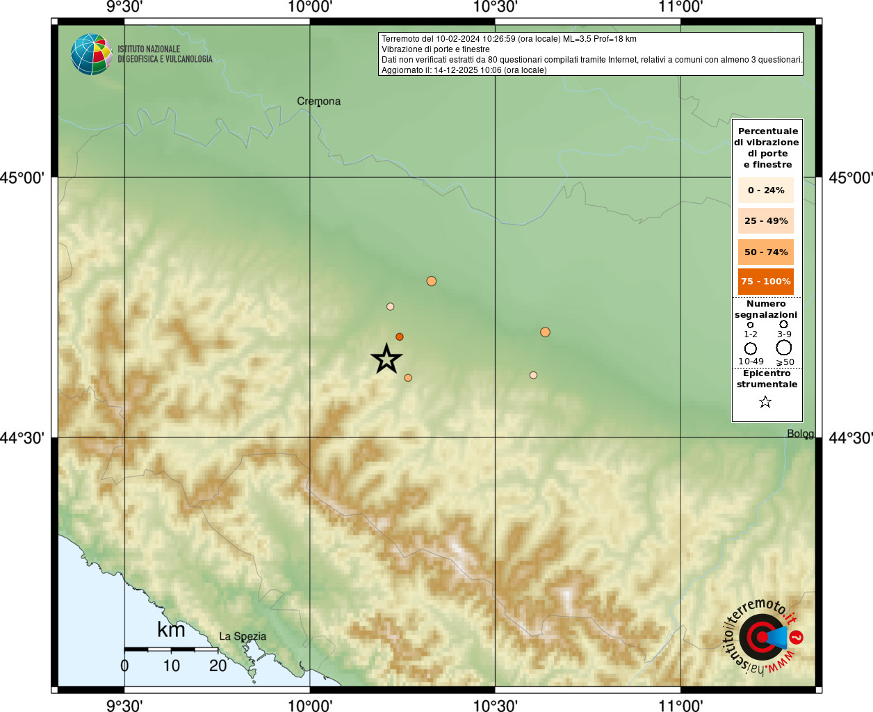Click the La Spezia city label

point(243,636)
